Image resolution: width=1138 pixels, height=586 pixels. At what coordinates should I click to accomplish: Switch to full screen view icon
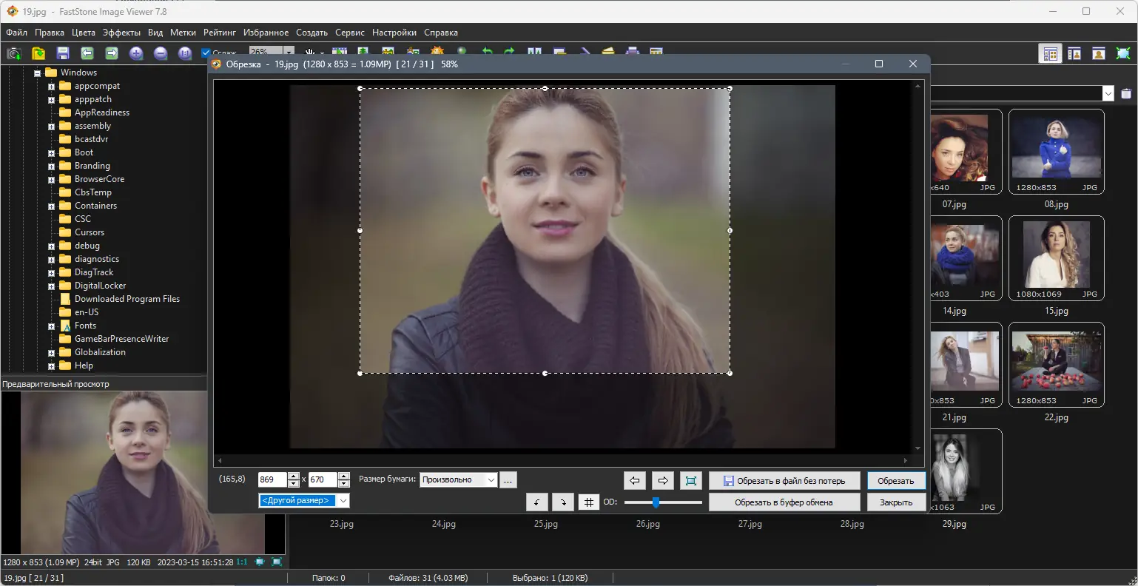point(1123,53)
